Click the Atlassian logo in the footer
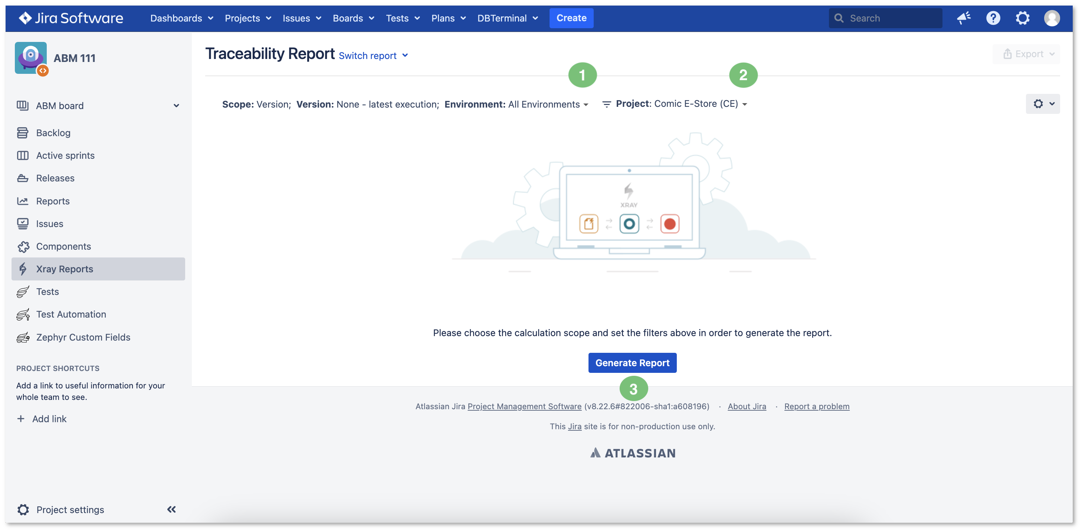This screenshot has width=1082, height=532. (x=633, y=453)
